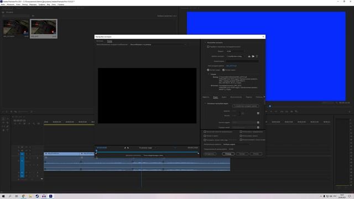The height and width of the screenshot is (199, 354).
Task: Enable Use Previews checkbox
Action: (x=241, y=132)
